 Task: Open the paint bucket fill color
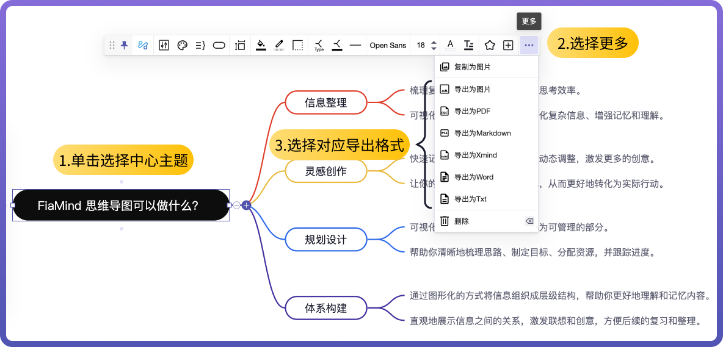(x=261, y=45)
